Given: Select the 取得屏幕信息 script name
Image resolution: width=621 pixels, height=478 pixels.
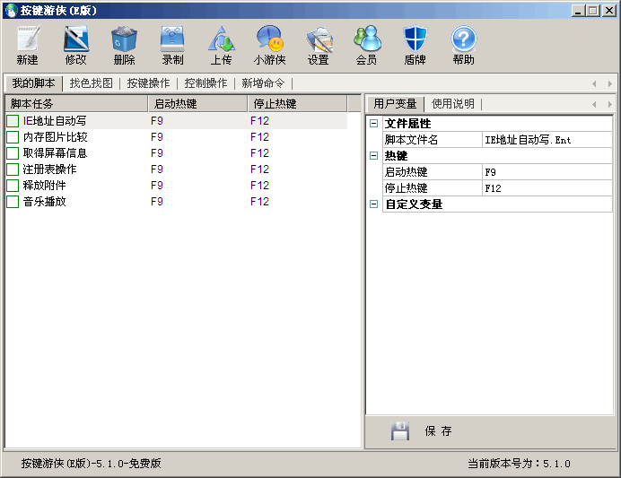Looking at the screenshot, I should point(55,153).
